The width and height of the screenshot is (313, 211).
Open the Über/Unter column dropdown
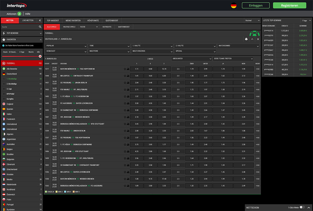coord(191,59)
